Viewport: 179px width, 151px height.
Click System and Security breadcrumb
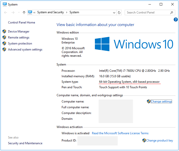point(51,12)
